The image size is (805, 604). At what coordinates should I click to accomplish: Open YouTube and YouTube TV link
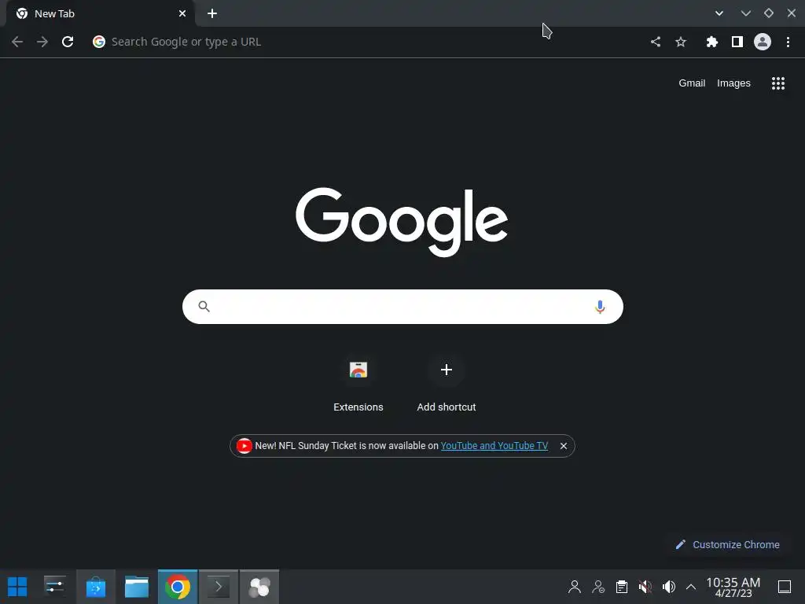click(x=494, y=446)
